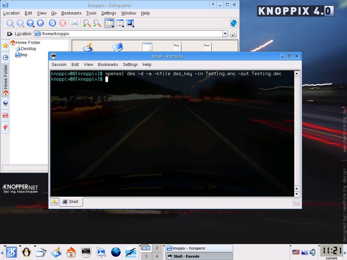Select the Shell tab in Konsole
The image size is (347, 260).
71,202
